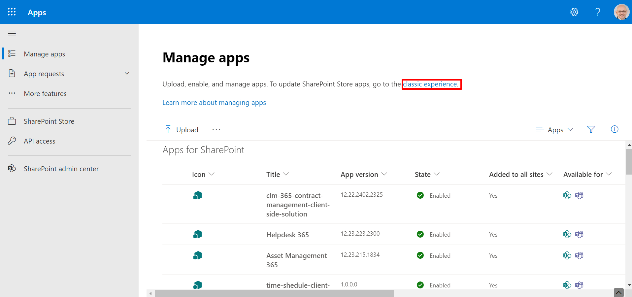This screenshot has height=297, width=632.
Task: Click the Upload button
Action: tap(182, 130)
